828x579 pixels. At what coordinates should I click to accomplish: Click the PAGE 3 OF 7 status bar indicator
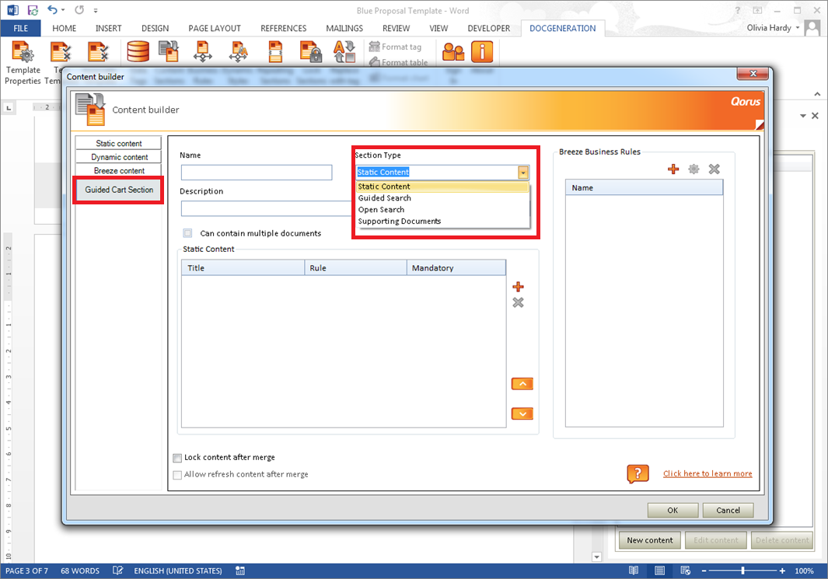coord(27,570)
